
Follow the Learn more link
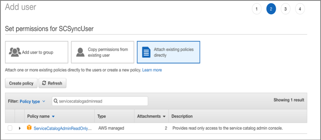[x=152, y=70]
